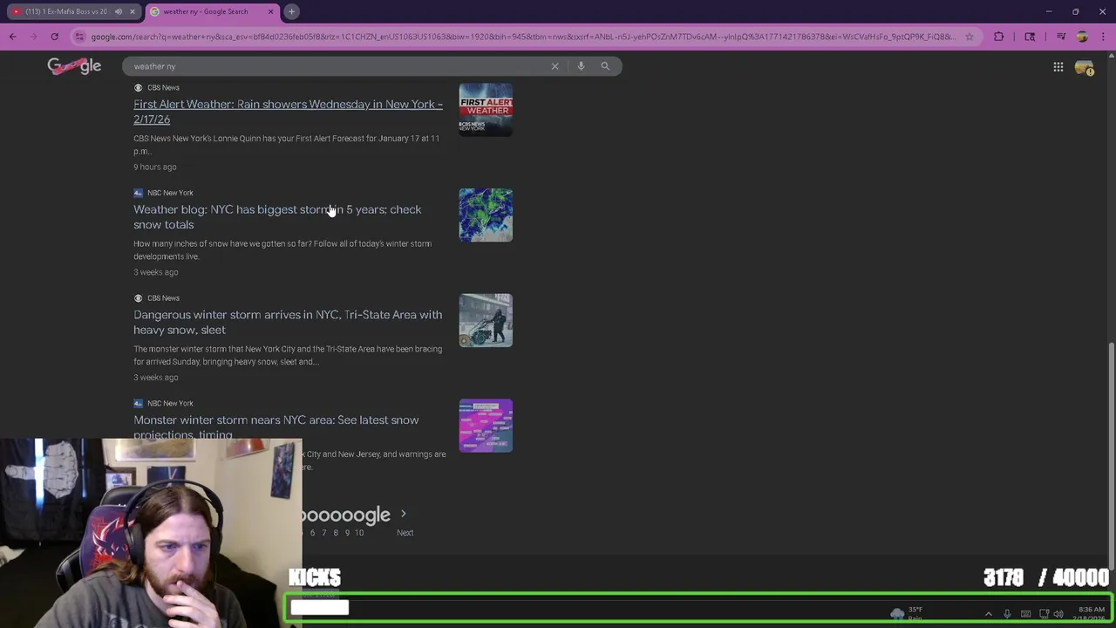The width and height of the screenshot is (1116, 628).
Task: Open Monster winter storm nears NYC article
Action: (276, 427)
